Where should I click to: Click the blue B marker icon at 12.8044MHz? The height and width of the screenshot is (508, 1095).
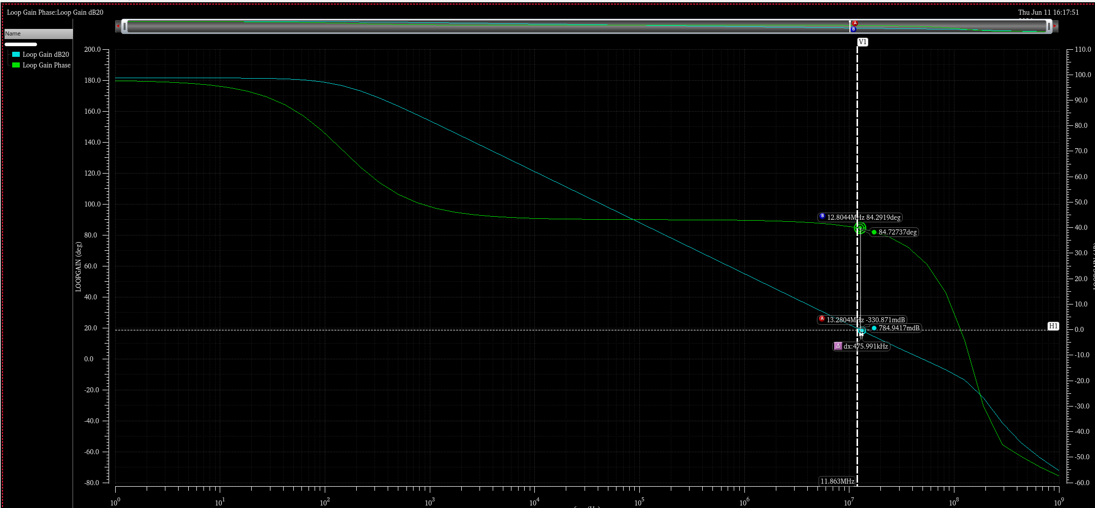(x=822, y=217)
